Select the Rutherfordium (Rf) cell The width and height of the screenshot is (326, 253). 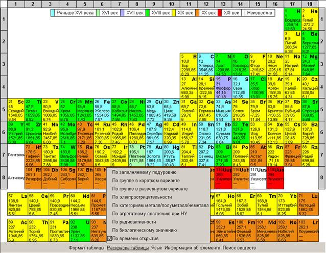pos(33,178)
